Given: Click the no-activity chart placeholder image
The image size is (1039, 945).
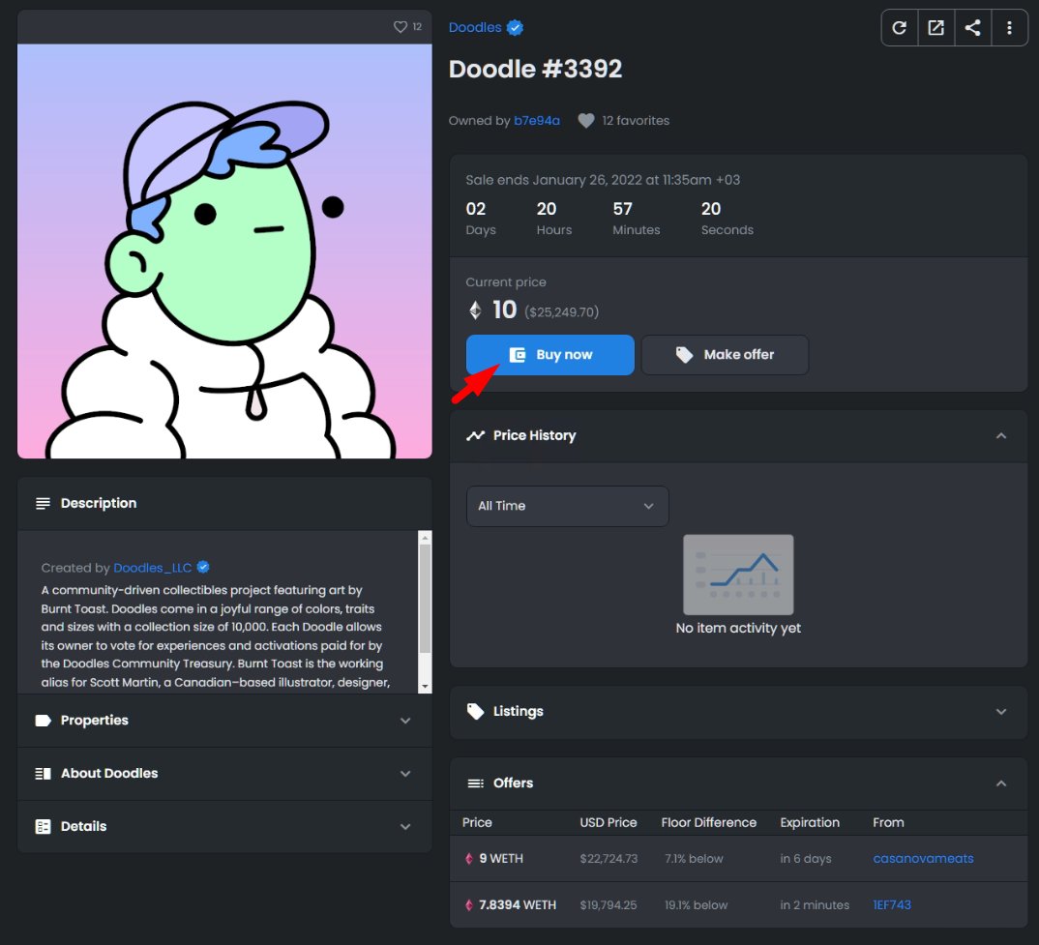Looking at the screenshot, I should tap(738, 575).
